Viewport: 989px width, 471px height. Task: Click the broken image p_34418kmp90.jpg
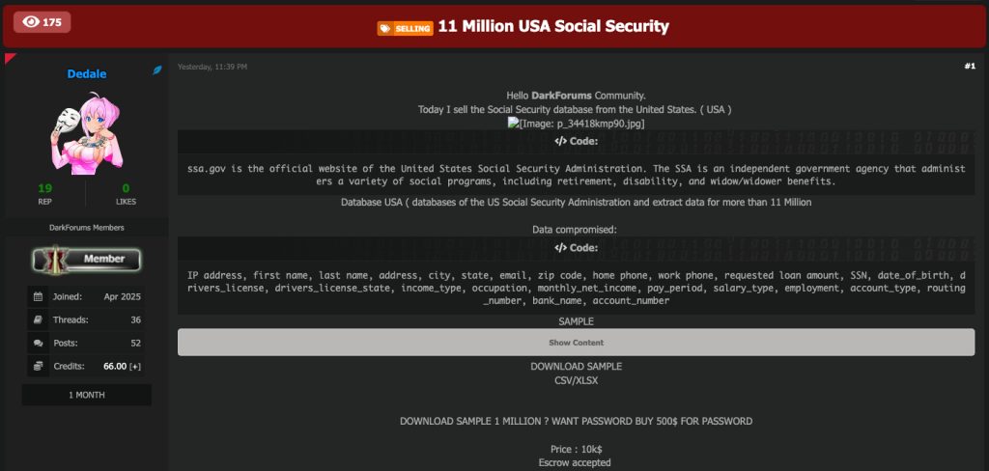(x=576, y=124)
